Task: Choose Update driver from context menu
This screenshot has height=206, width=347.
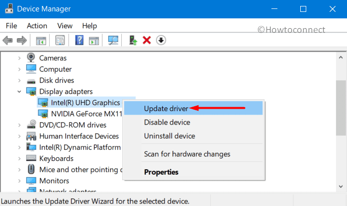Action: 193,108
